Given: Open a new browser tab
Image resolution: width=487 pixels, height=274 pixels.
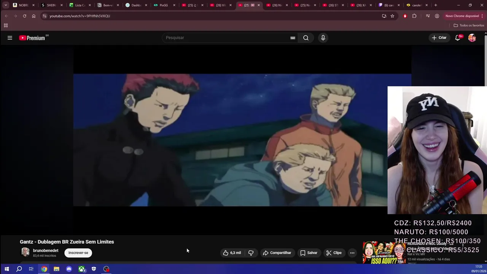Looking at the screenshot, I should 436,5.
